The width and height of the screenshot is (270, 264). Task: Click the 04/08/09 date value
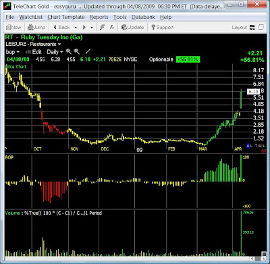[x=18, y=59]
